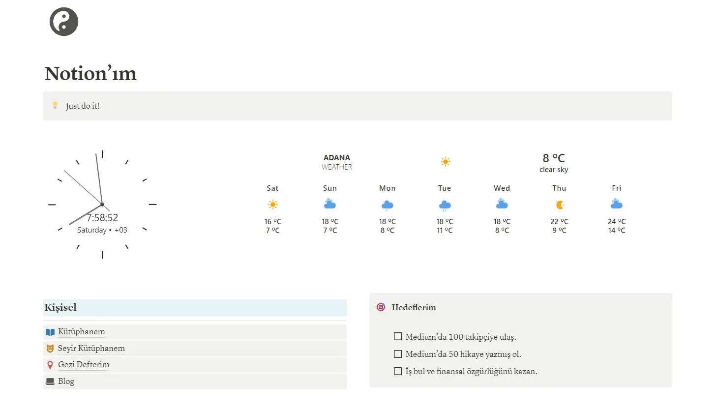Click the Wed day label

[x=502, y=188]
